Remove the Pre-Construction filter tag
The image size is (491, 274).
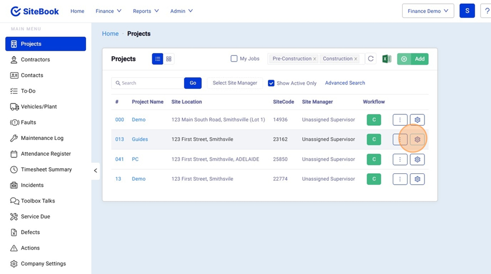pyautogui.click(x=315, y=59)
